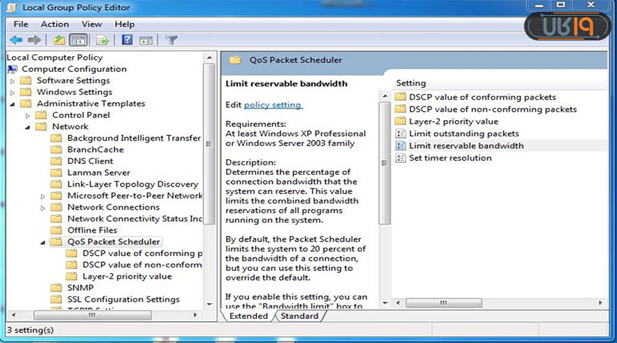Toggle the Show/Hide Action Pane toolbar button

[x=145, y=40]
